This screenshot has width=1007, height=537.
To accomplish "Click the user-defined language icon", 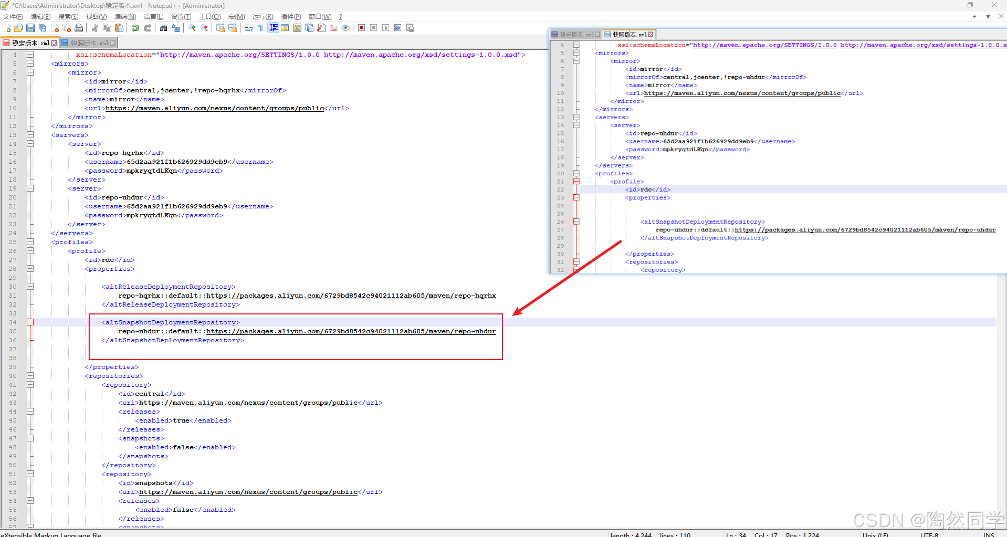I will point(285,28).
